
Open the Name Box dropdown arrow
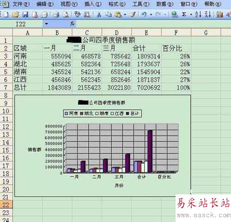point(46,24)
